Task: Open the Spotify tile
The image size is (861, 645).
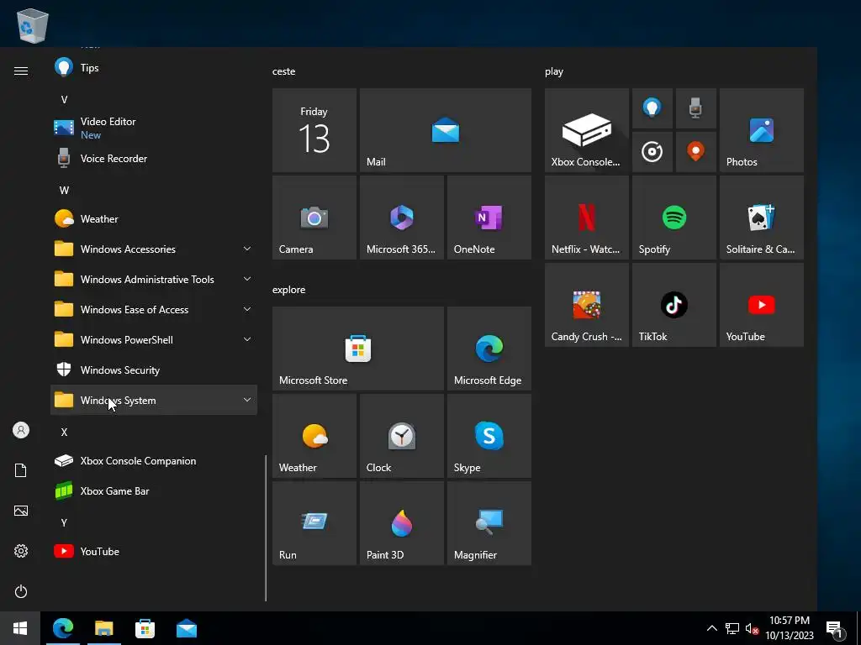Action: (674, 218)
